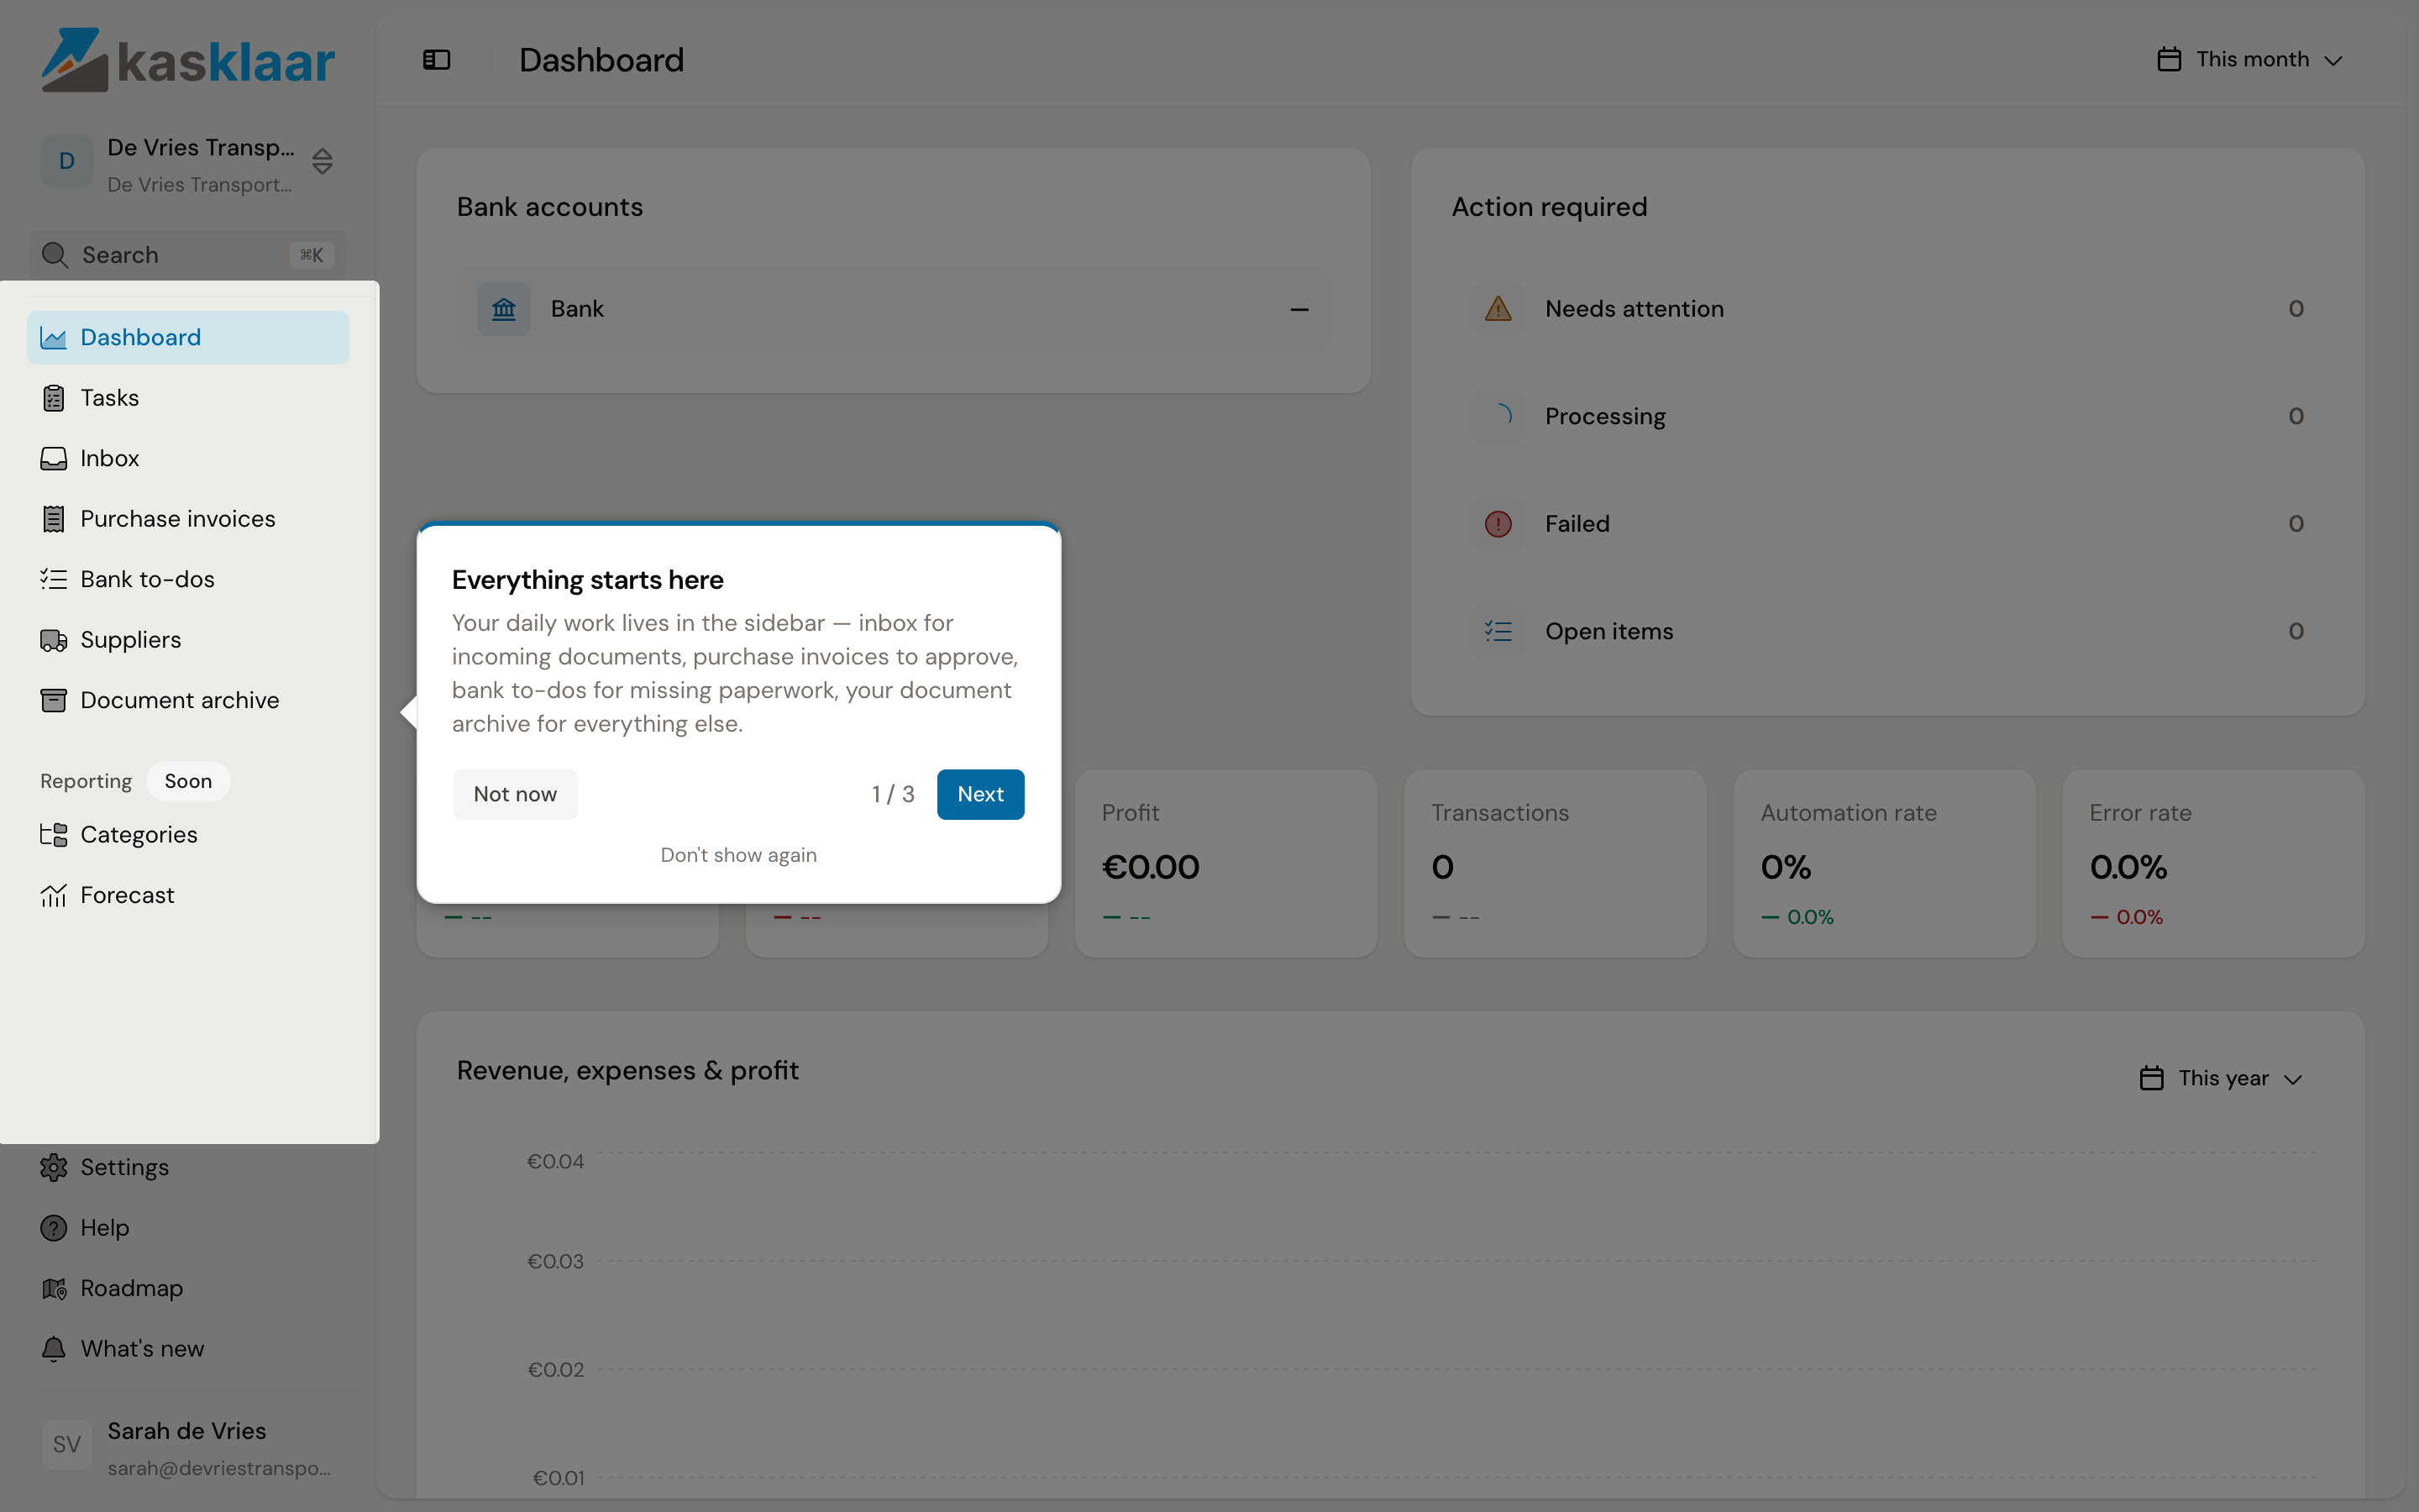
Task: Click the Bank to-dos checklist icon
Action: (x=53, y=580)
